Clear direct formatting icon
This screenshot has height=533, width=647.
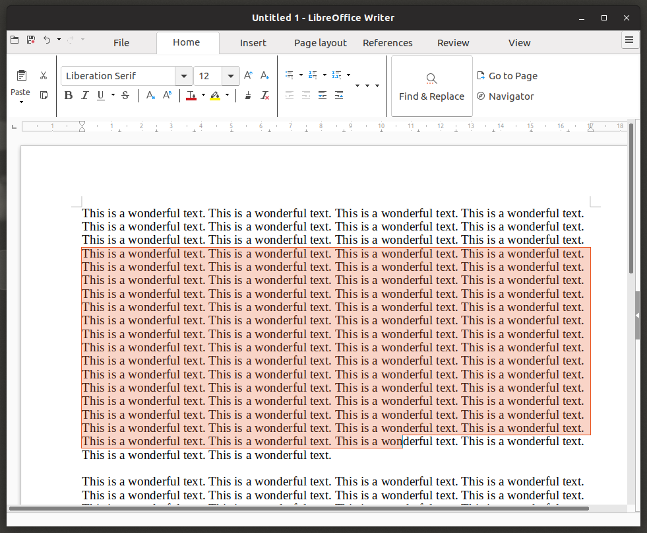coord(265,96)
